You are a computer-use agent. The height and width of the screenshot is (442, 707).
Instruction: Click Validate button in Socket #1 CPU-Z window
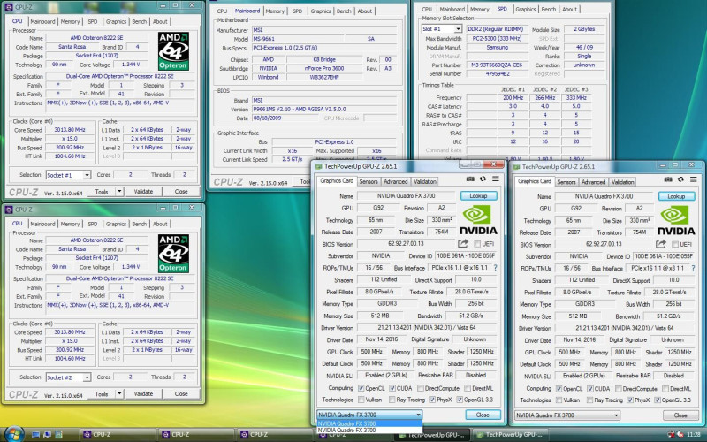point(143,192)
